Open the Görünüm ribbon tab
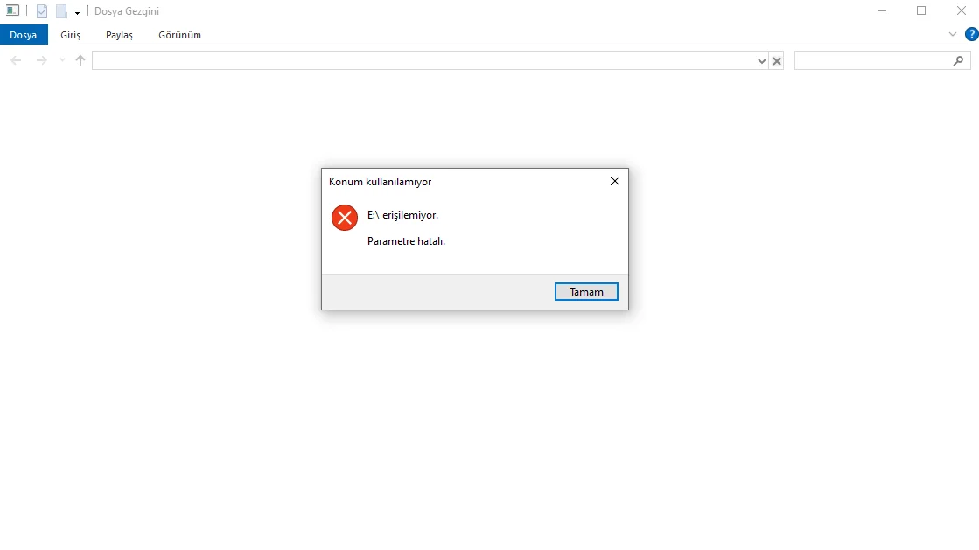This screenshot has width=979, height=550. (180, 35)
